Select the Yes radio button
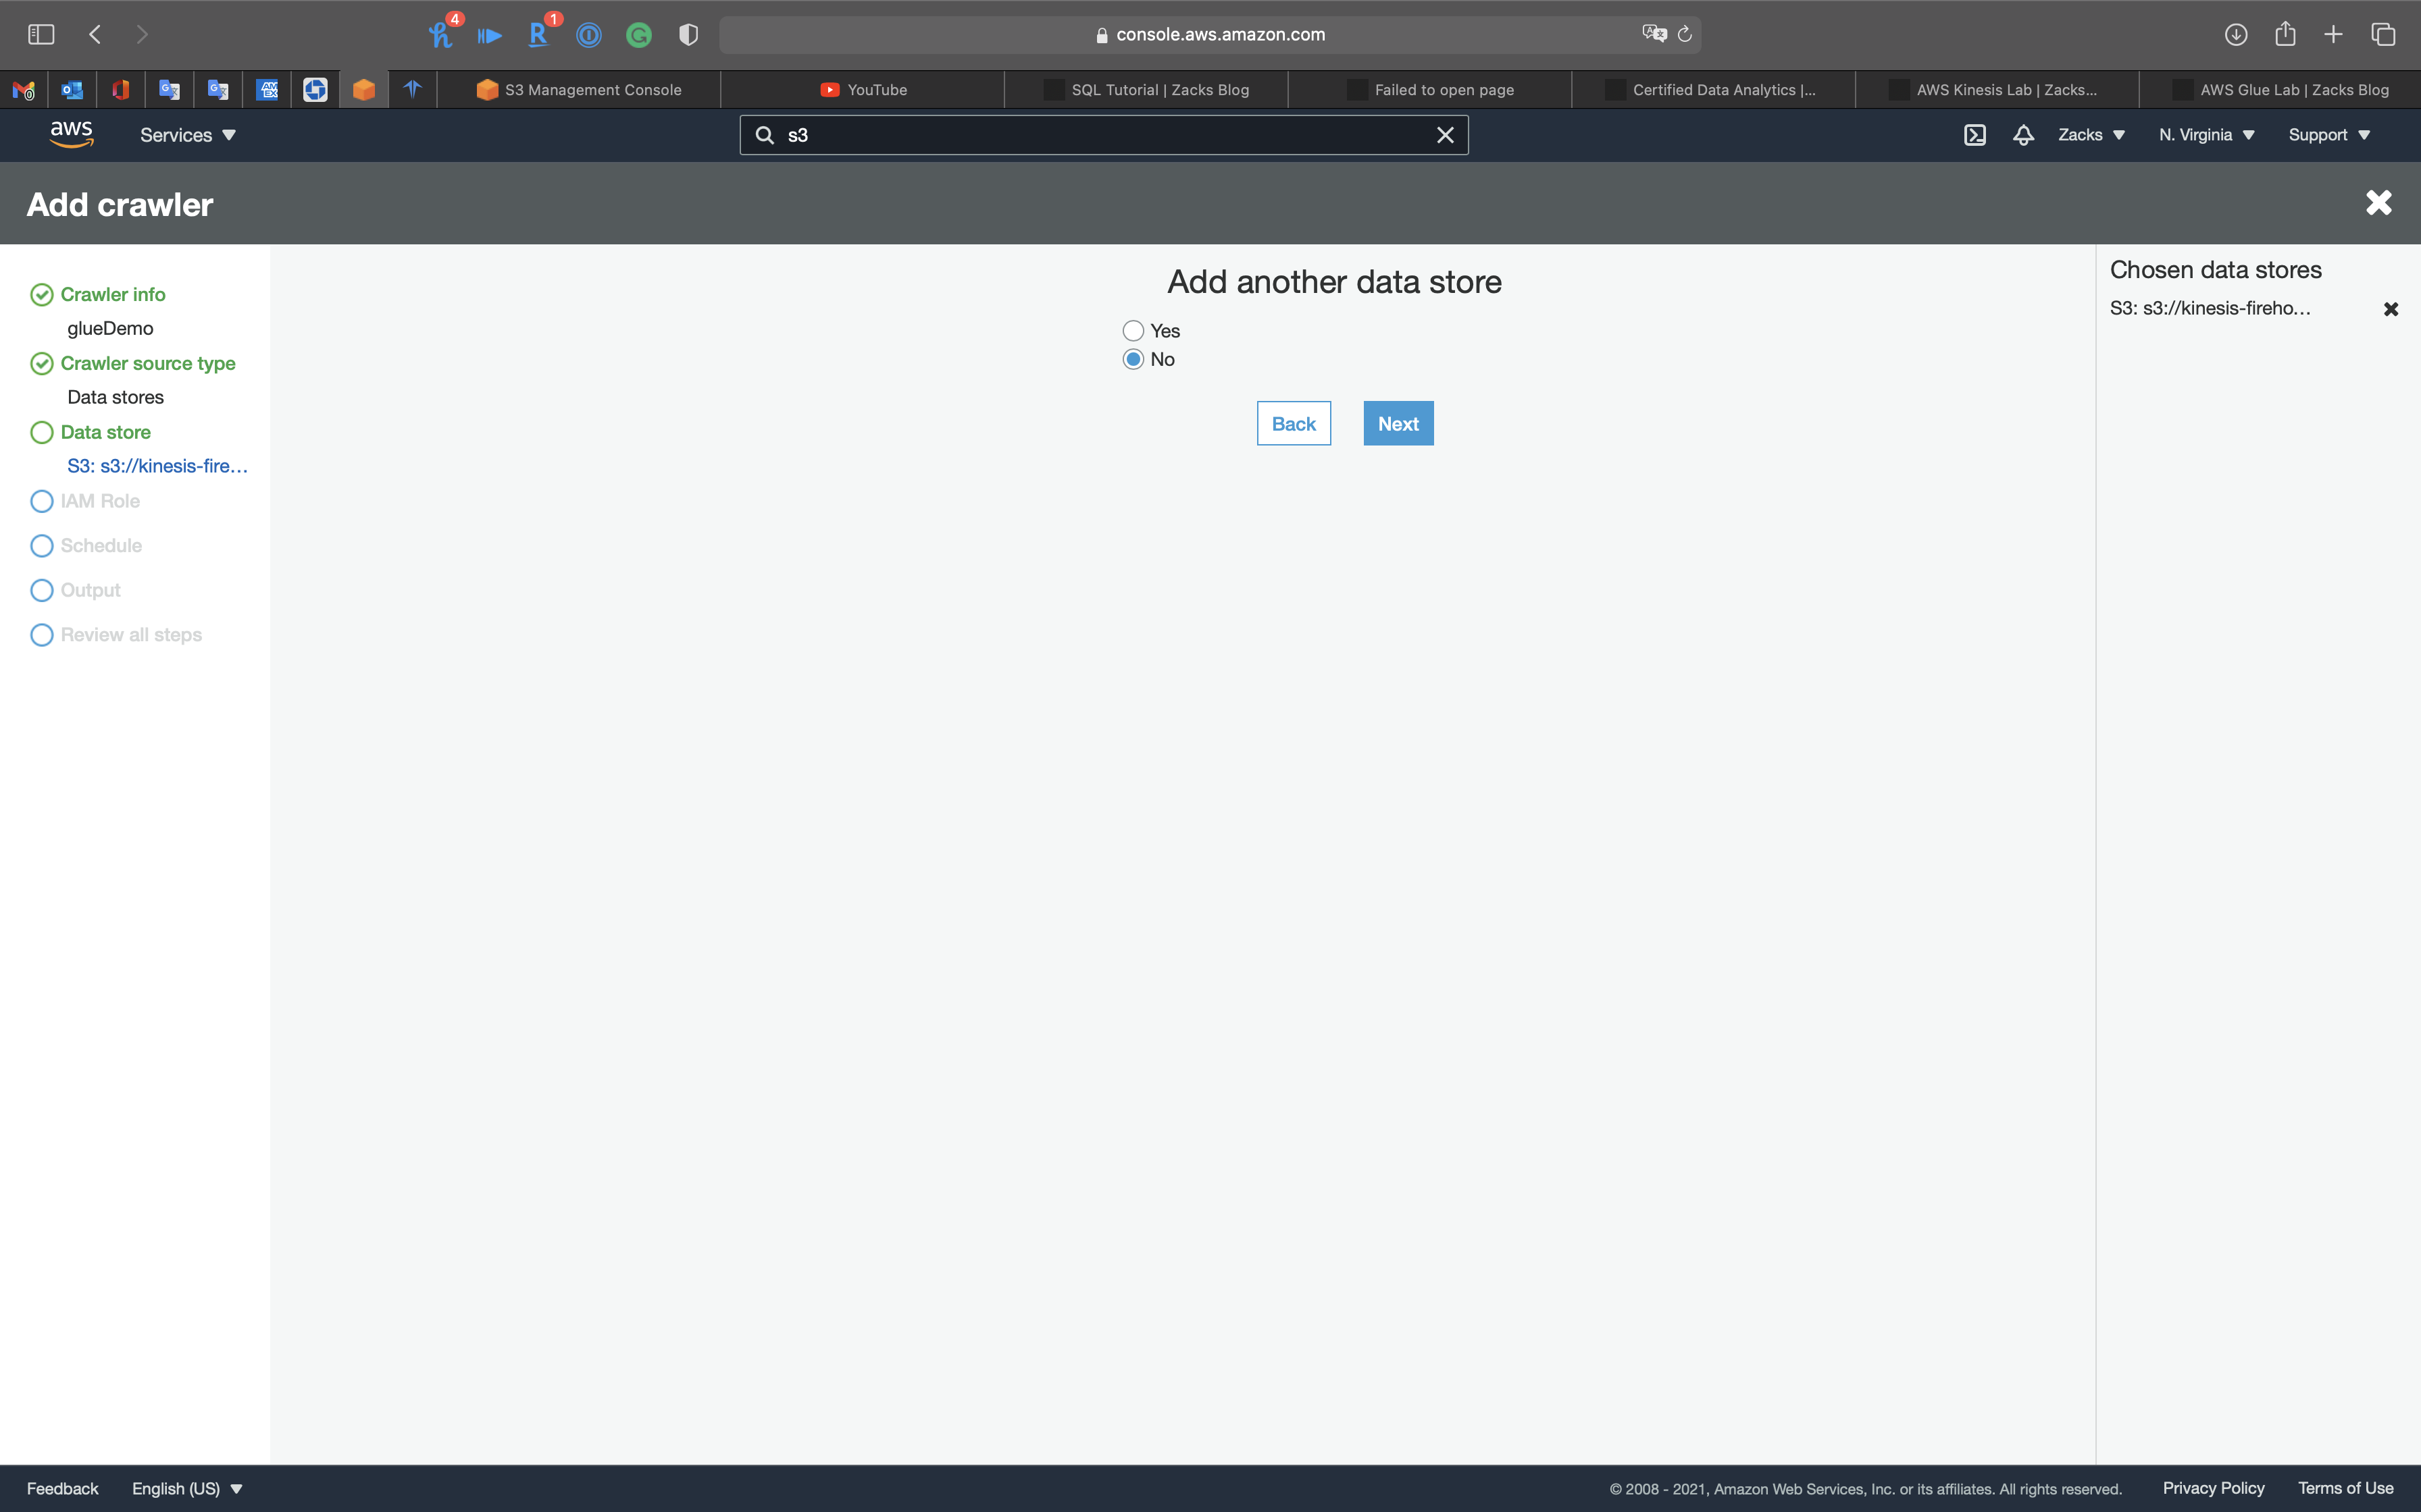Screen dimensions: 2421x1512 [1132, 331]
